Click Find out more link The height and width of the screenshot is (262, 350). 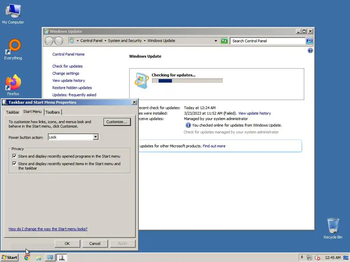coord(214,146)
